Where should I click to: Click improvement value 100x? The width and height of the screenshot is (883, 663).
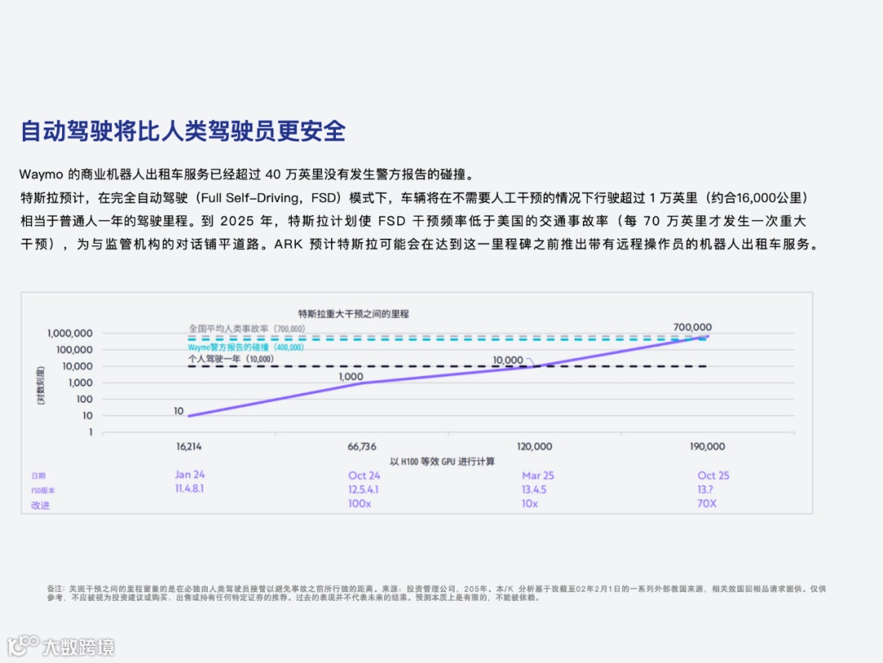point(359,504)
